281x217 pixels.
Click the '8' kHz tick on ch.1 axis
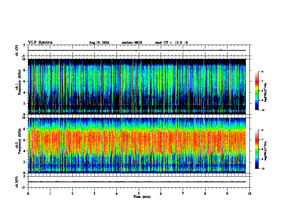point(25,70)
